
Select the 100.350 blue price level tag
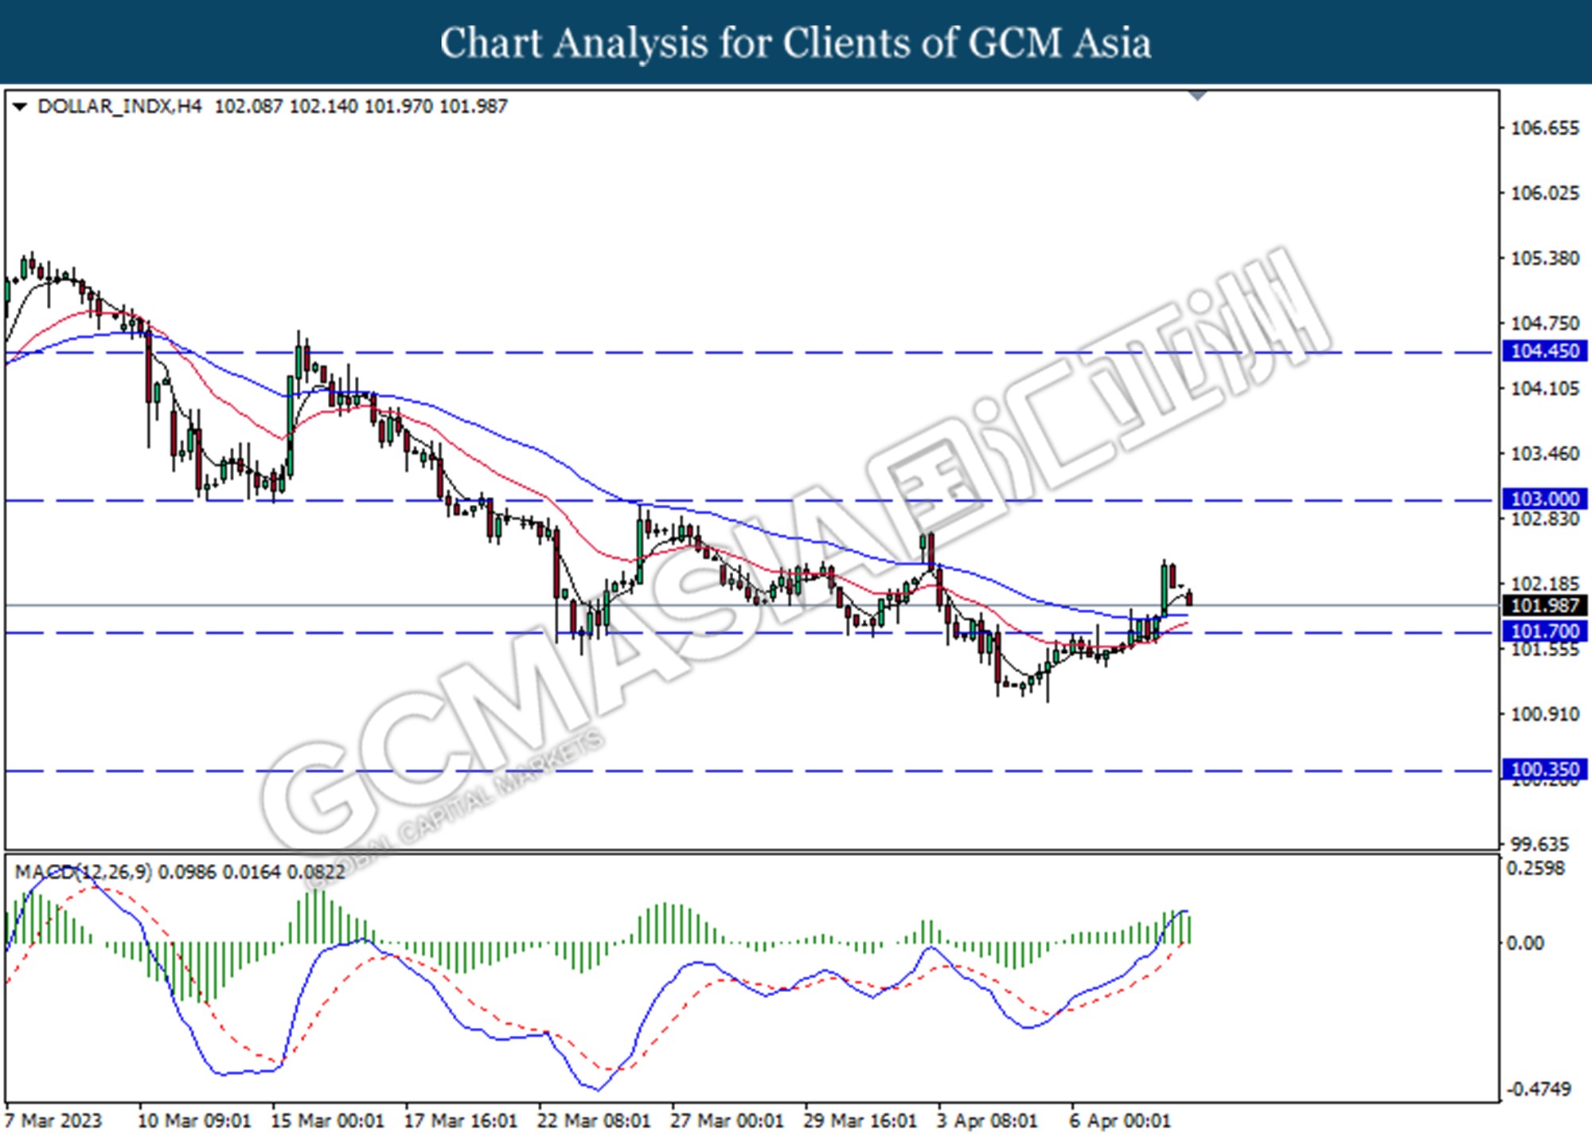click(x=1544, y=770)
